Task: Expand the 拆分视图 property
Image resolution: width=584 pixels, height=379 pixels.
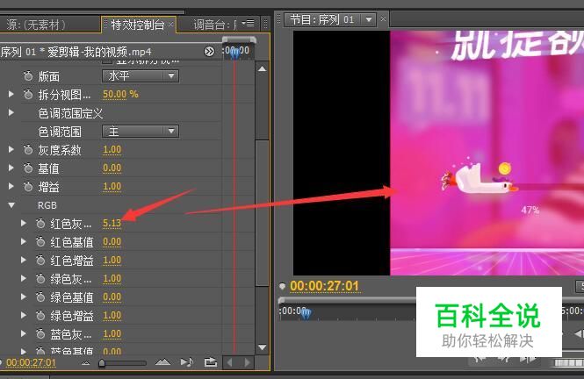Action: pos(11,95)
